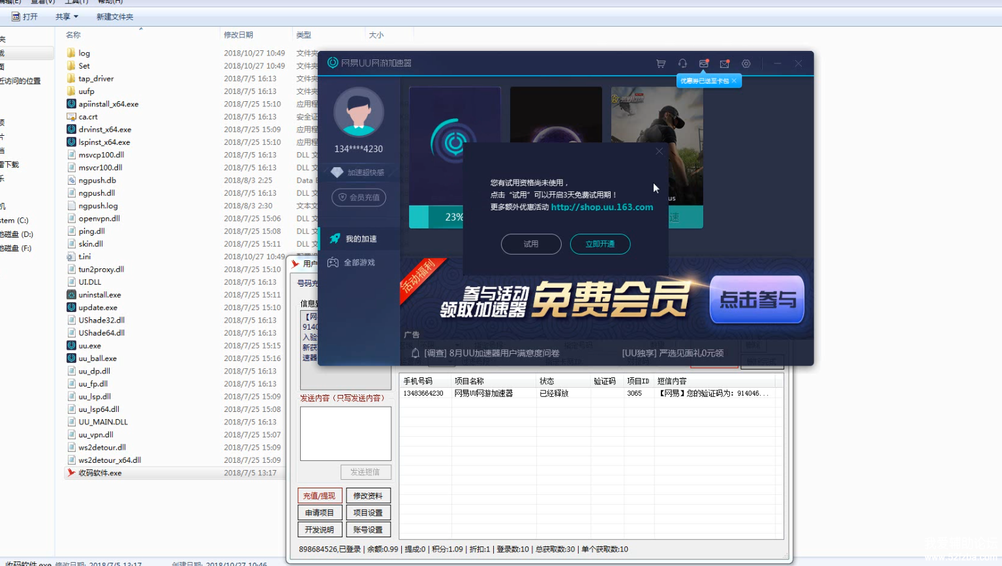Viewport: 1002px width, 566px height.
Task: Click the 项目名称 column header
Action: pos(494,381)
